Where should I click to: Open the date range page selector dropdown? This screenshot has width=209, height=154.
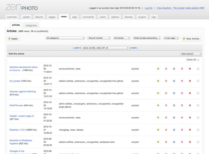(x=105, y=48)
